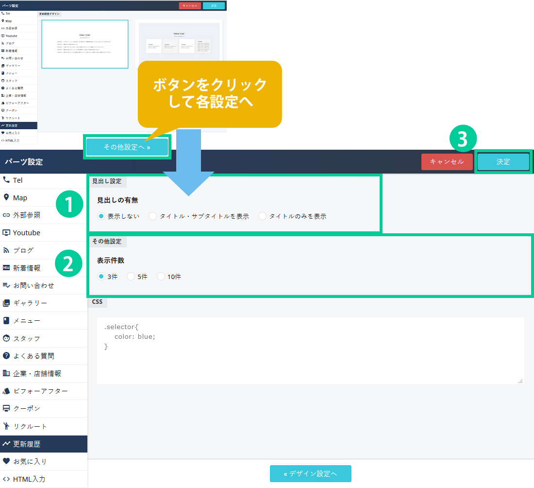Select タイトルのみを表示 radio option
This screenshot has width=534, height=488.
pos(262,216)
